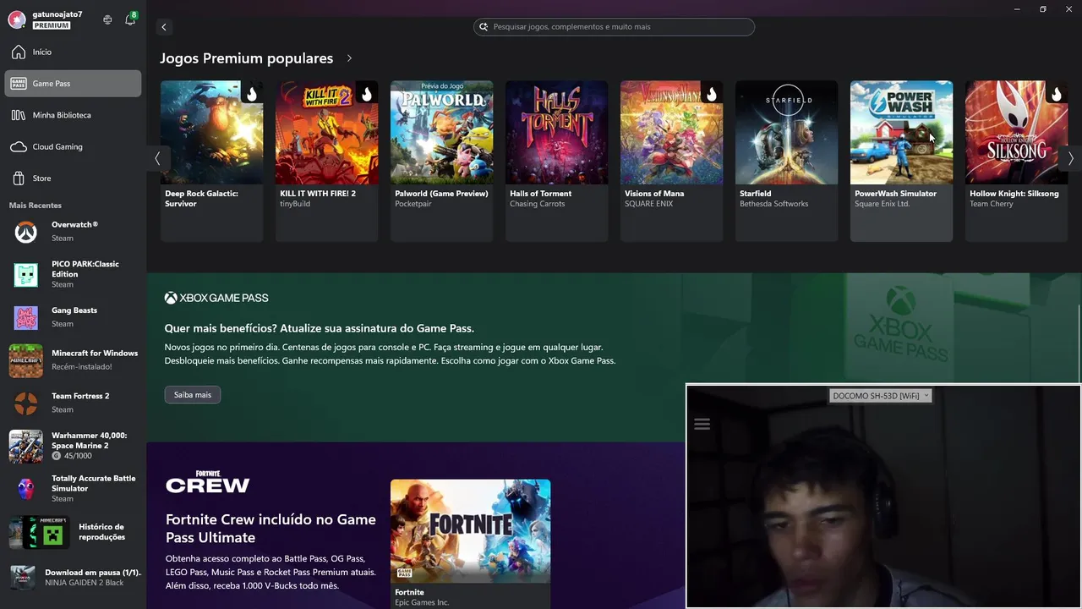1082x609 pixels.
Task: Click the printer icon beside the username
Action: [x=107, y=19]
